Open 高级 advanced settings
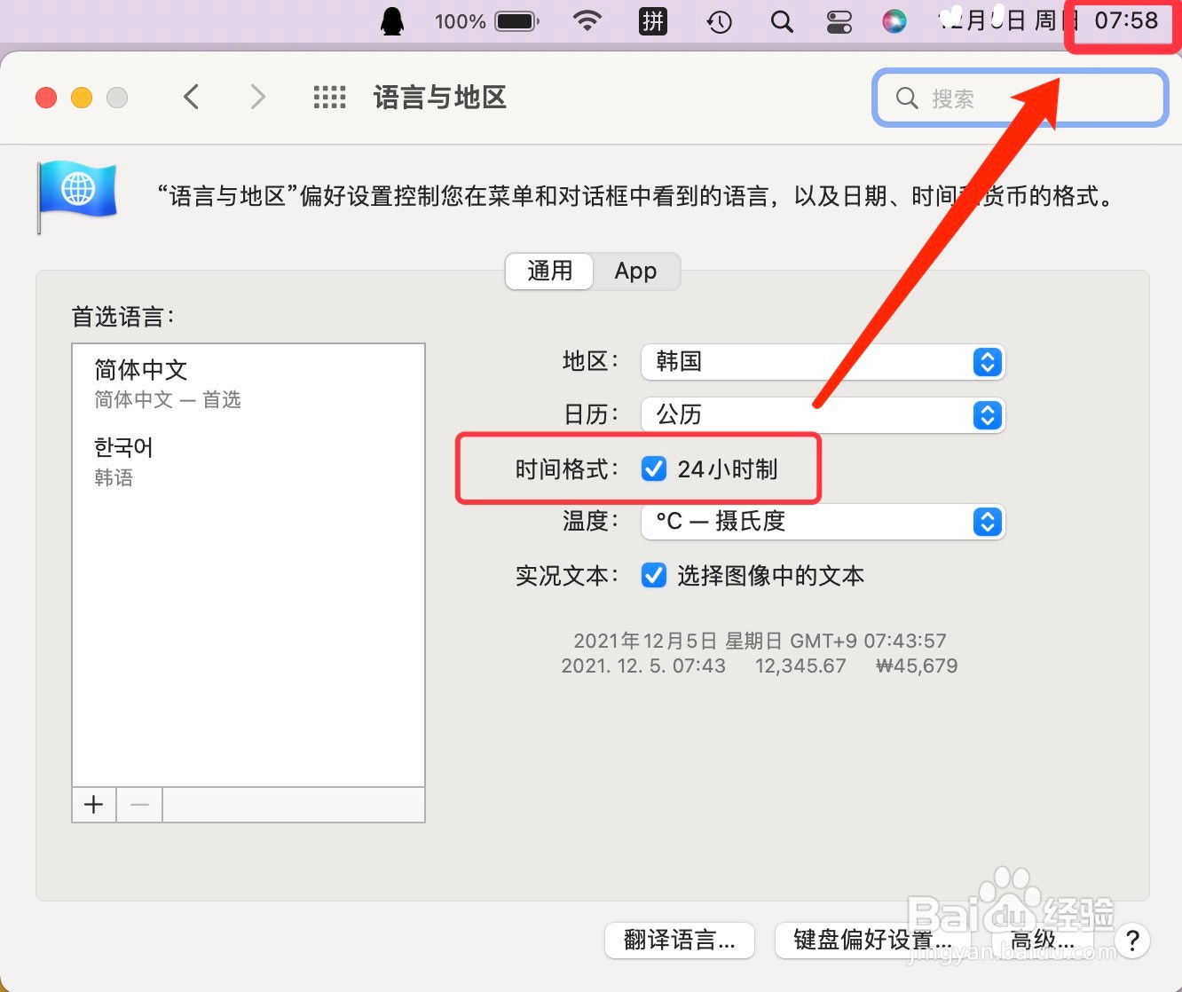The image size is (1182, 992). click(x=1042, y=941)
